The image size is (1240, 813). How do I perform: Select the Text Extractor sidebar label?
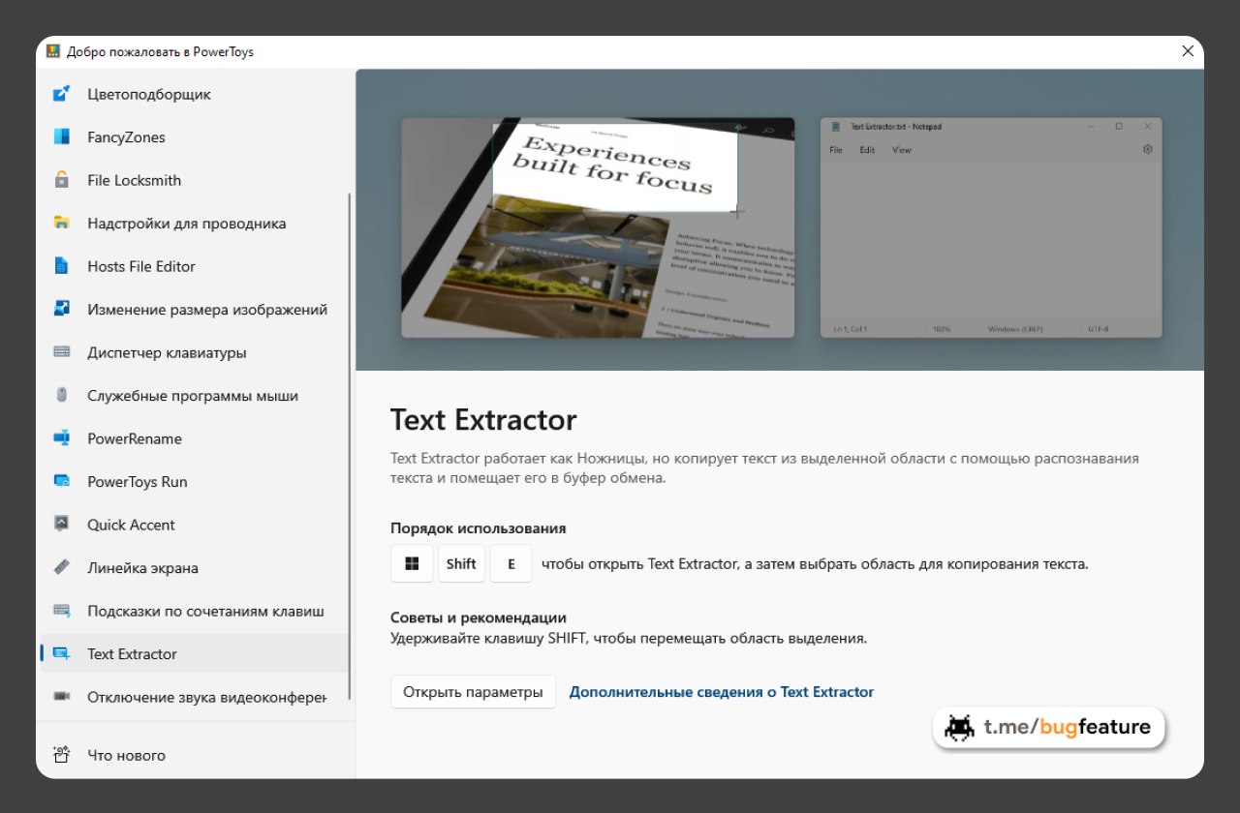click(132, 654)
